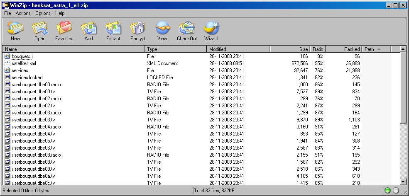The image size is (409, 196).
Task: Click the icon beside userbouquet.dbe00.radio
Action: [x=7, y=85]
